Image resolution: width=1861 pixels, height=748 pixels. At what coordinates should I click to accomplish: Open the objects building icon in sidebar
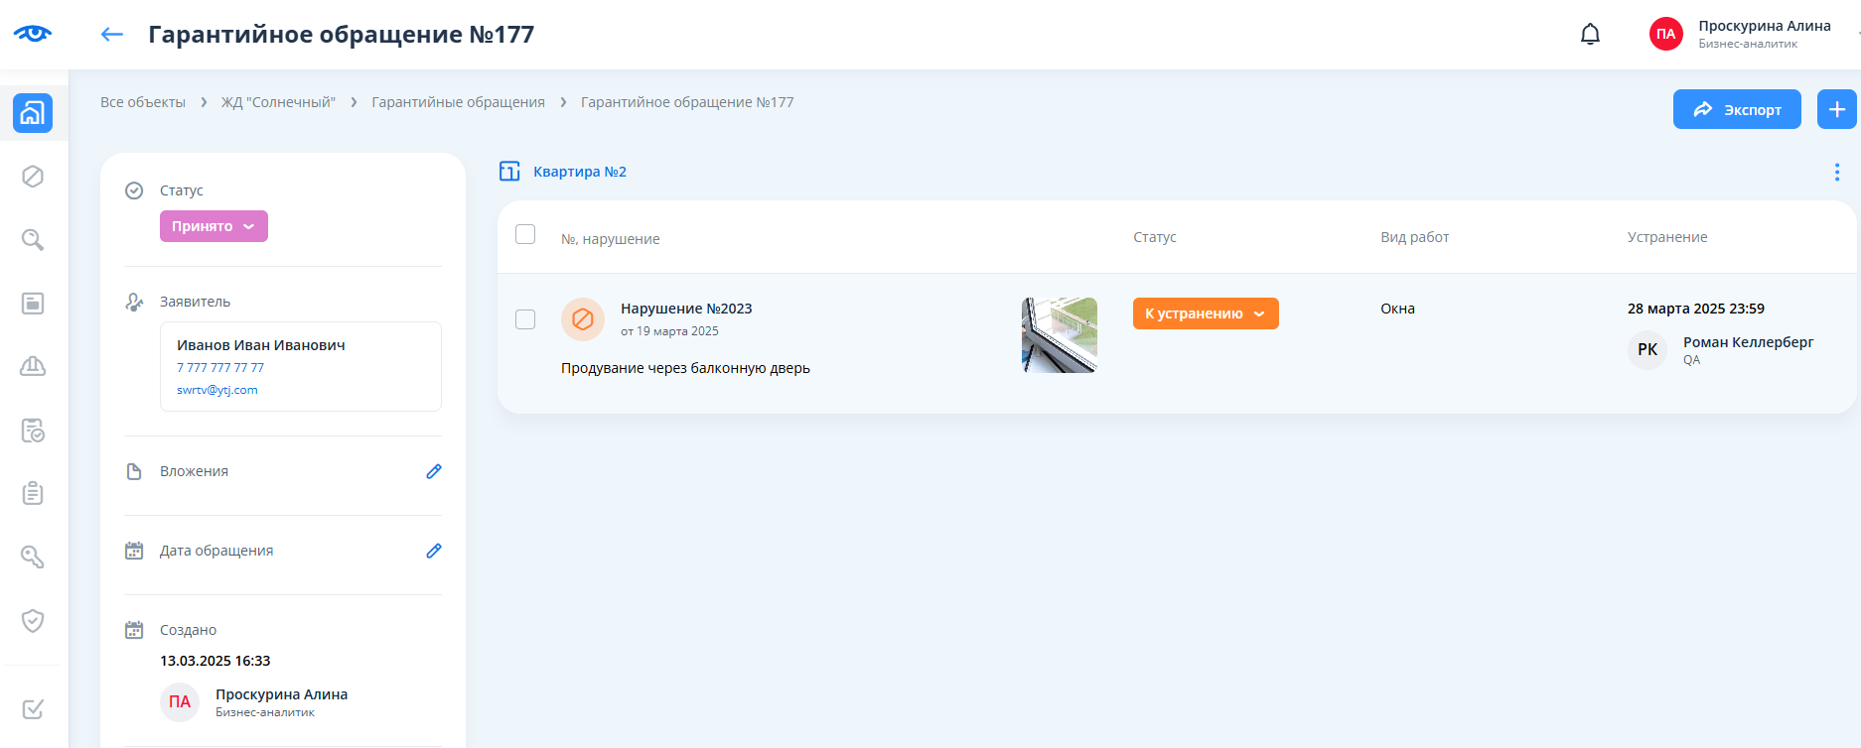(33, 113)
